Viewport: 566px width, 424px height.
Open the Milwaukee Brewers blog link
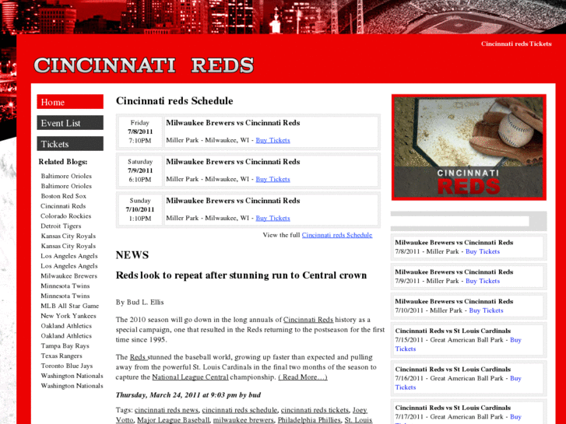pyautogui.click(x=69, y=275)
